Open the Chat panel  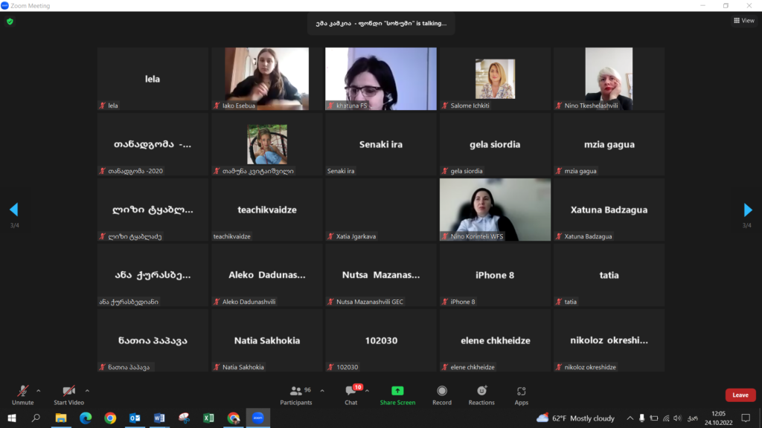point(351,394)
